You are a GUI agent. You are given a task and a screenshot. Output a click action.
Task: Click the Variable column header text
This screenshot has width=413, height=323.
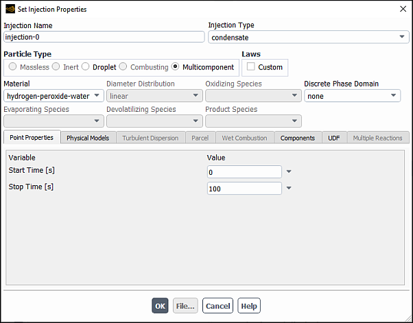coord(22,158)
